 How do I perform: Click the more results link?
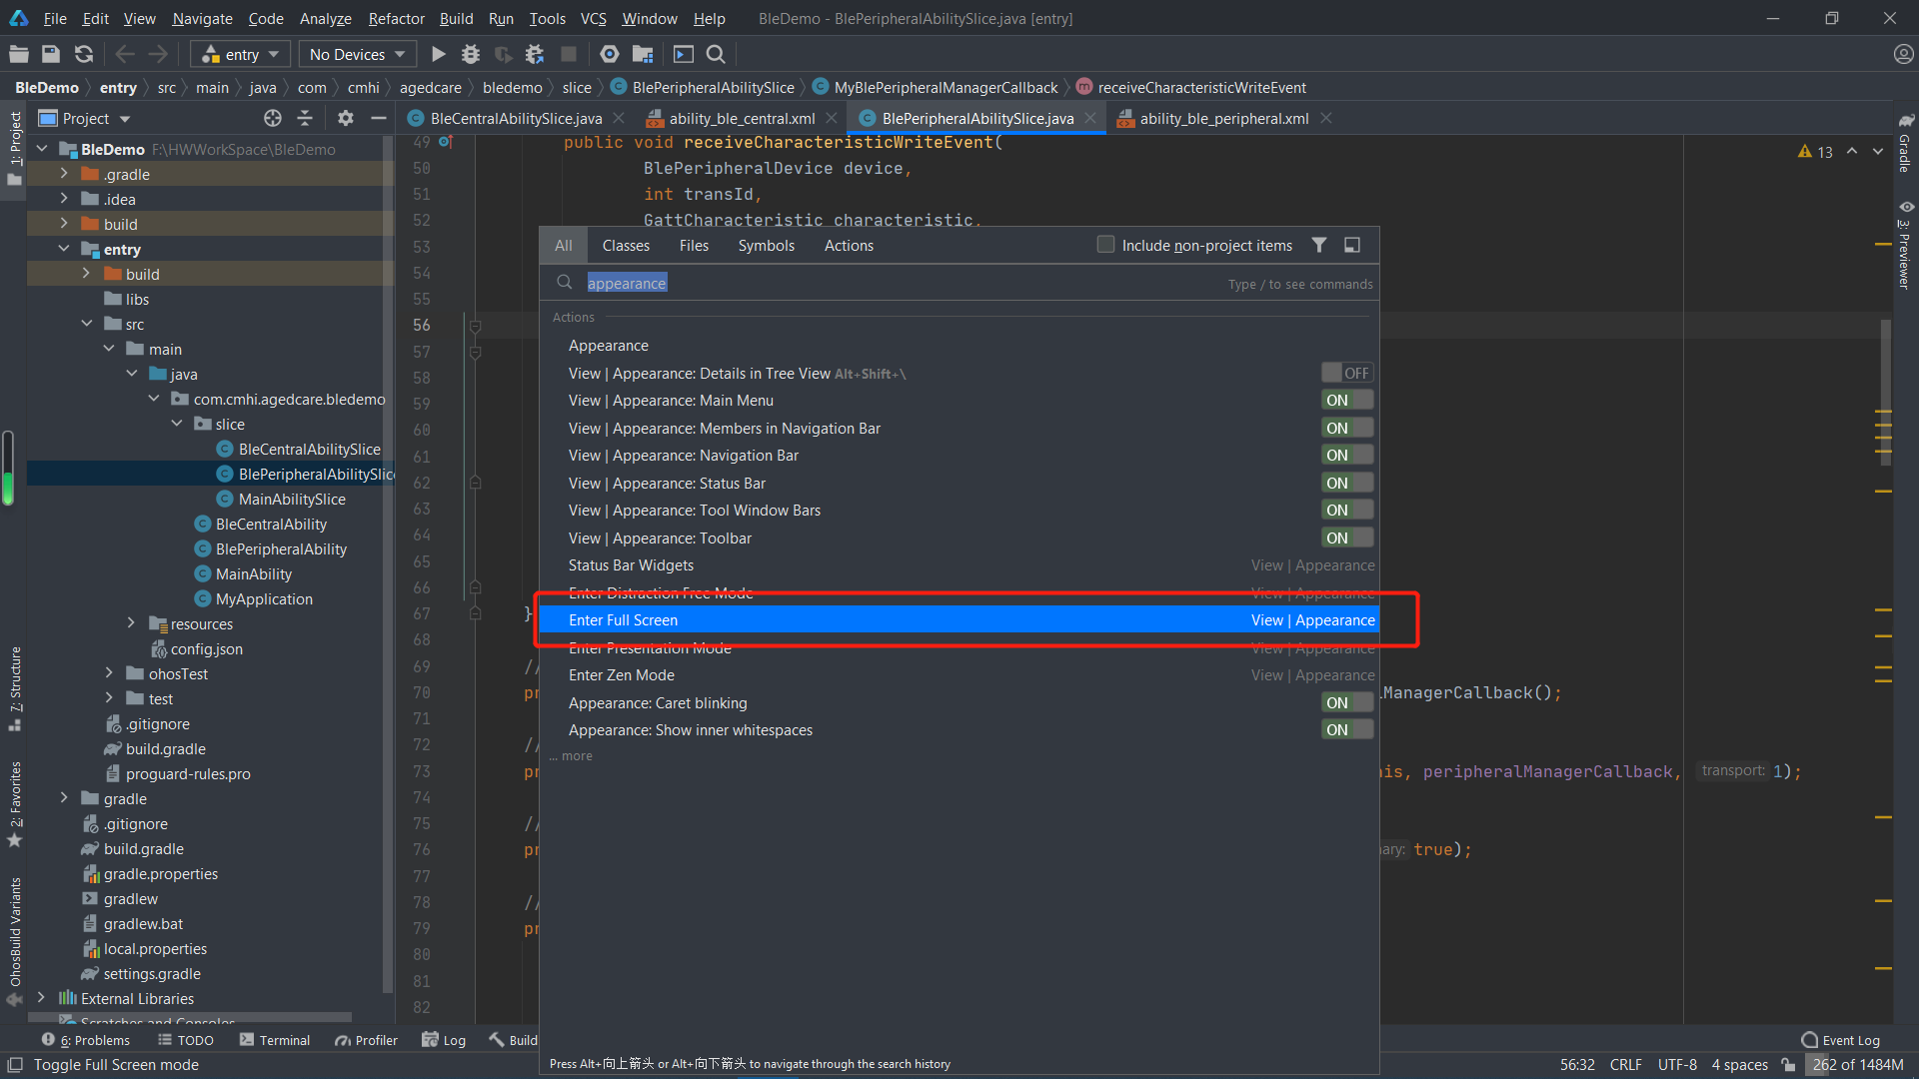571,756
